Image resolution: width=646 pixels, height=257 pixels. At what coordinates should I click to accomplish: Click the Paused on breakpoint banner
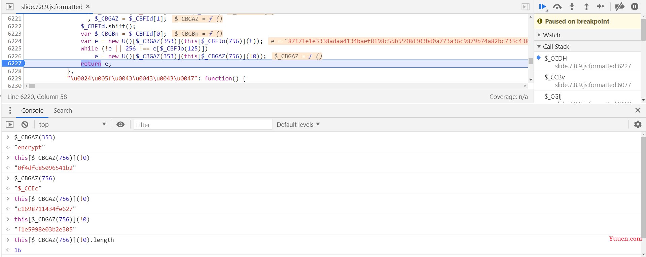(587, 21)
